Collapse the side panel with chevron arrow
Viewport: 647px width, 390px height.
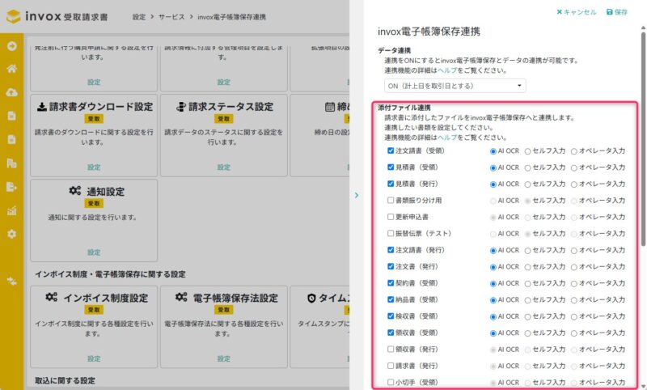pos(357,195)
